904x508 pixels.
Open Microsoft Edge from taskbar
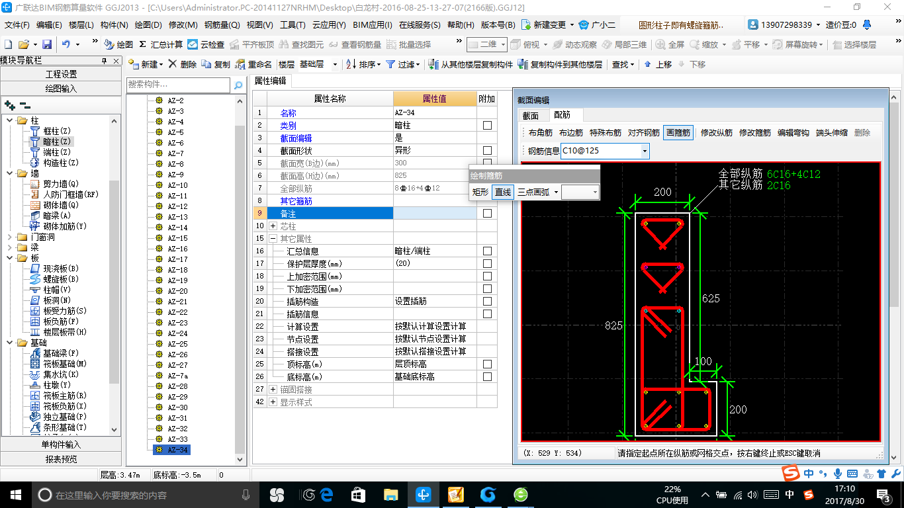tap(326, 494)
